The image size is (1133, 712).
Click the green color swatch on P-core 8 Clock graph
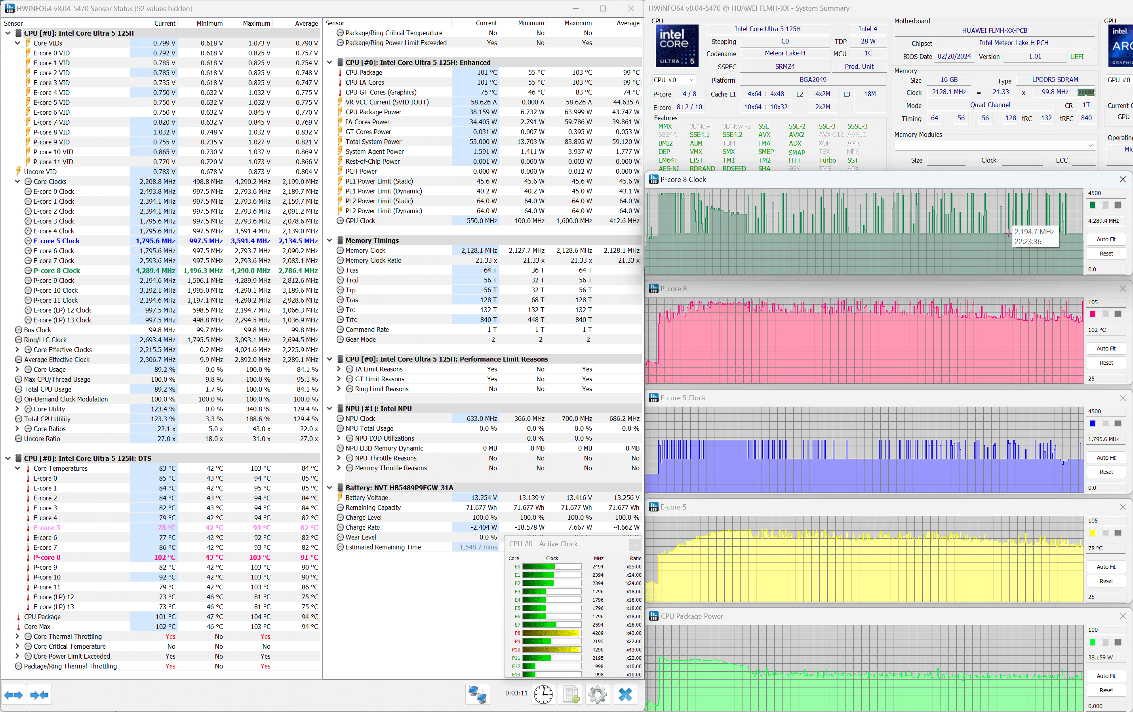click(x=1093, y=205)
